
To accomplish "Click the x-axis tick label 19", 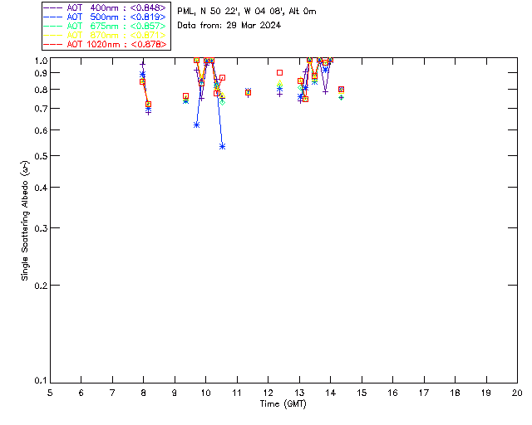I will tap(486, 393).
